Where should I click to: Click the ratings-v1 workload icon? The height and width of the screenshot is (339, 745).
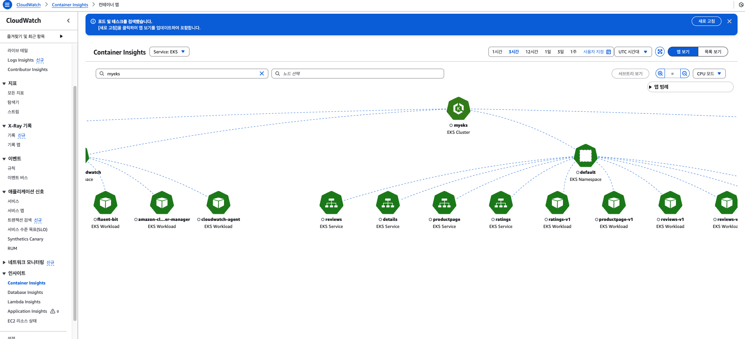tap(557, 203)
